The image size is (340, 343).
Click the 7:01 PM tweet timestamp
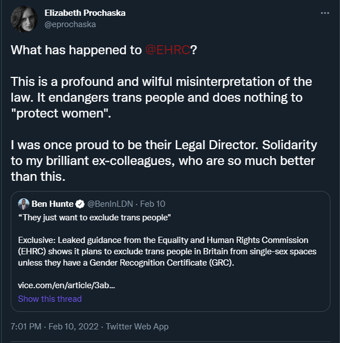click(27, 327)
